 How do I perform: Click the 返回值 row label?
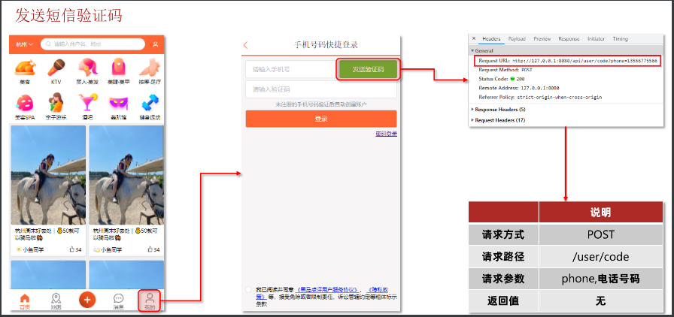pyautogui.click(x=503, y=301)
